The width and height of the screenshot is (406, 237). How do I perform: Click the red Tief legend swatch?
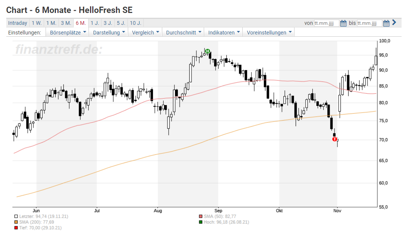click(x=16, y=228)
